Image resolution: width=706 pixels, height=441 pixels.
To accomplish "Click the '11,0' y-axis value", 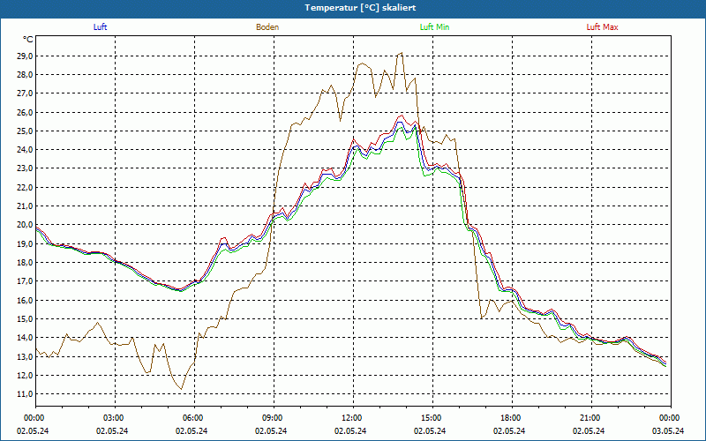I will coord(25,394).
